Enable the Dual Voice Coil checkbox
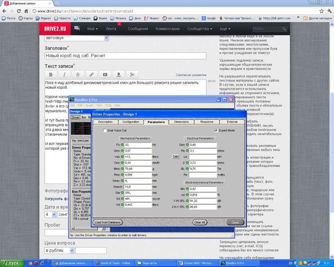 point(105,130)
